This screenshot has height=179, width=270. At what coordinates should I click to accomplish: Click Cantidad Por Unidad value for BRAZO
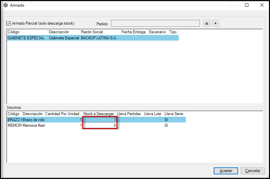[63, 120]
